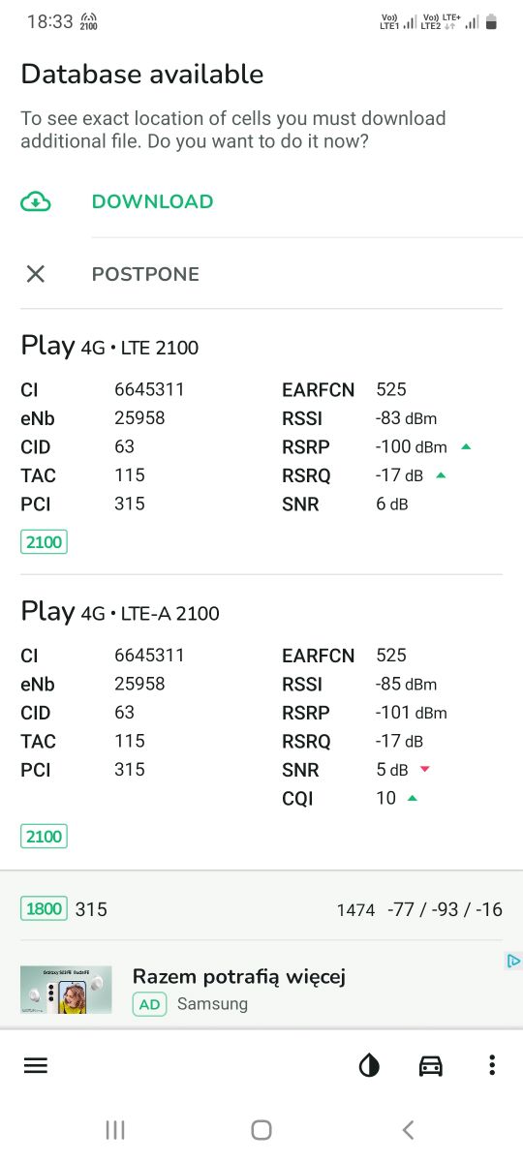This screenshot has height=1162, width=523.
Task: Open the Play 4G LTE-A 2100 cell header
Action: 120,612
